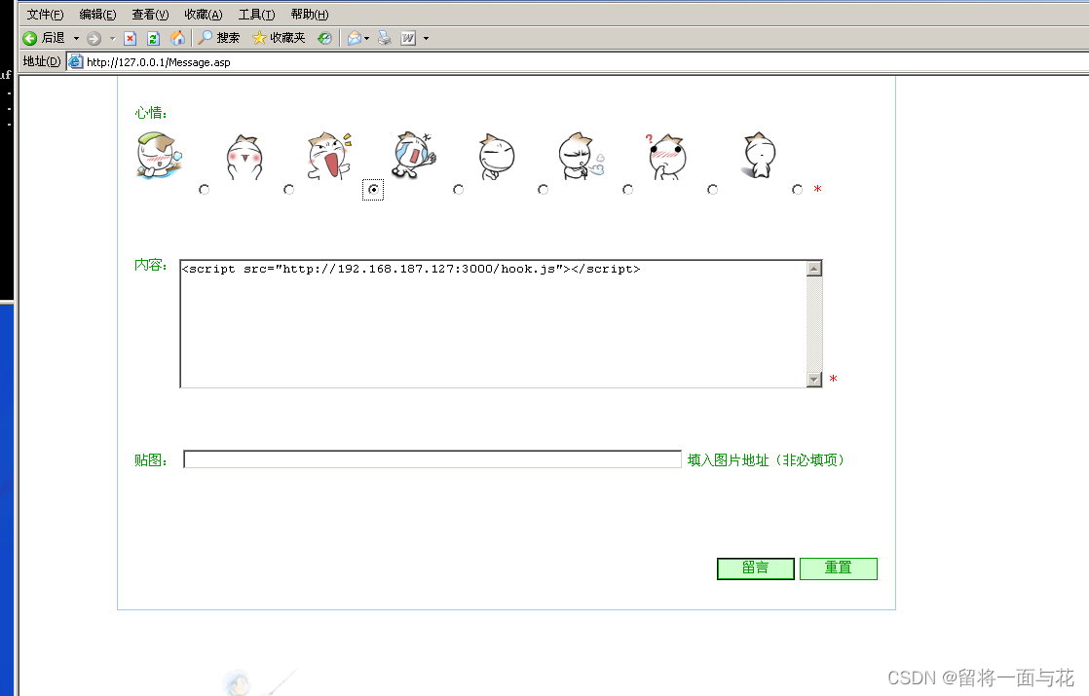This screenshot has width=1089, height=696.
Task: Select the last emoticon radio button
Action: [797, 190]
